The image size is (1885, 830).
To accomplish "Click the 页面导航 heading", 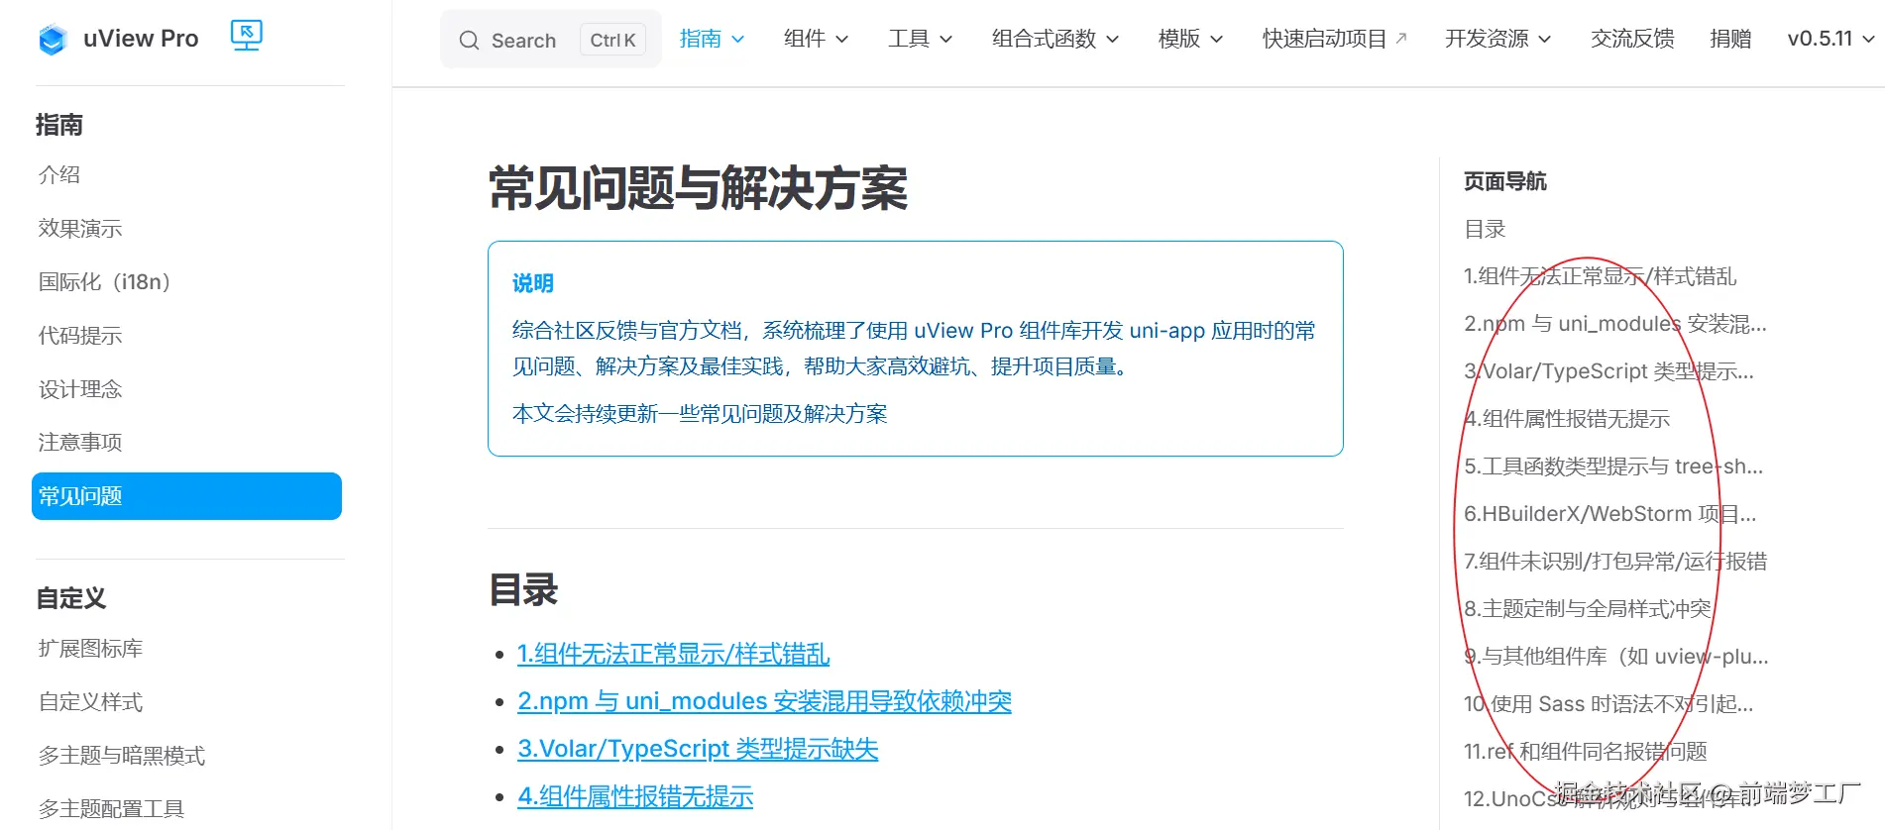I will click(x=1505, y=181).
